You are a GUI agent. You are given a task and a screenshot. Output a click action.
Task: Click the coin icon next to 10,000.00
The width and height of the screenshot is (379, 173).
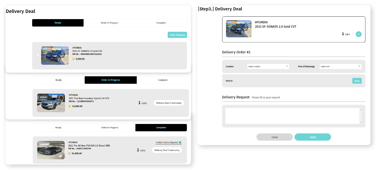coord(70,106)
